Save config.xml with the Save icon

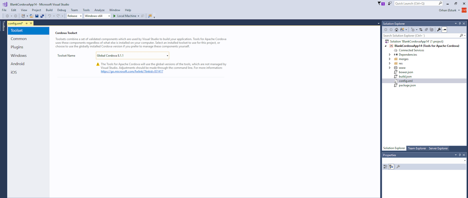tap(37, 16)
